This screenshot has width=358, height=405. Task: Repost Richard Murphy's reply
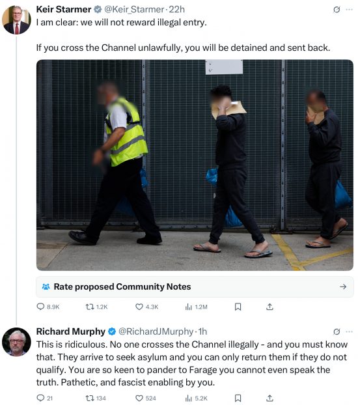tap(96, 398)
